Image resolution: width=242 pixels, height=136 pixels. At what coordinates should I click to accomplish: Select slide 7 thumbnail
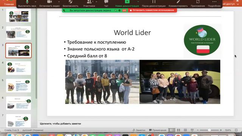(19, 121)
